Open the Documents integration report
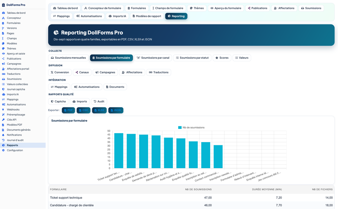This screenshot has width=338, height=209. (115, 87)
